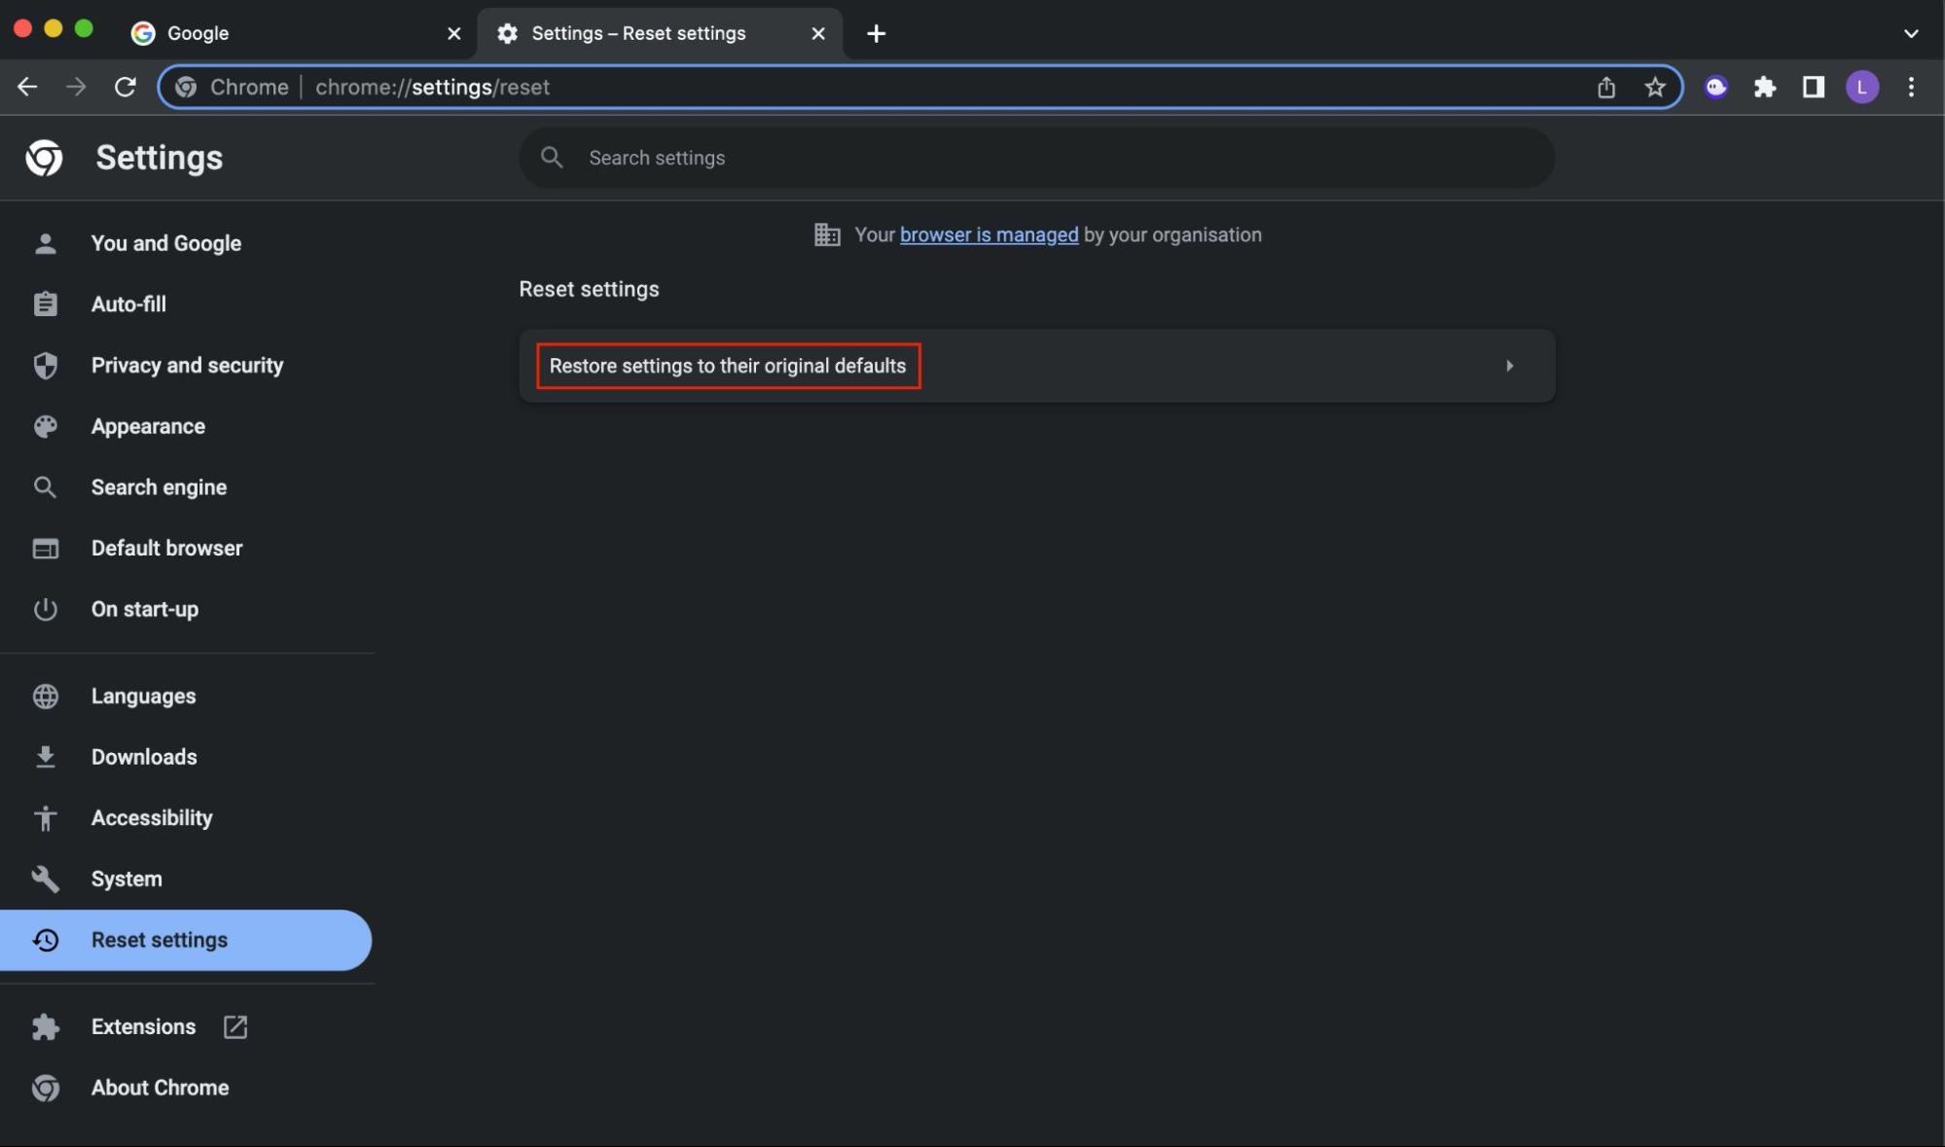Click the Chrome icon for About Chrome
The width and height of the screenshot is (1945, 1147).
(45, 1088)
